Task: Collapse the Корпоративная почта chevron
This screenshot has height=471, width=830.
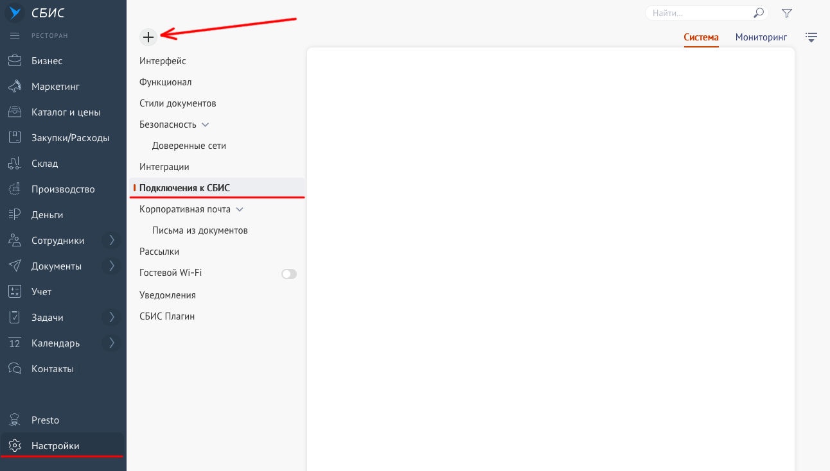Action: click(x=240, y=209)
